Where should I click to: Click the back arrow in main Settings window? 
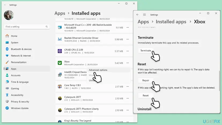coord(5,5)
